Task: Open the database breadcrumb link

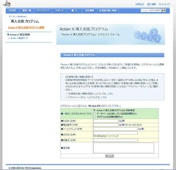Action: (x=21, y=17)
